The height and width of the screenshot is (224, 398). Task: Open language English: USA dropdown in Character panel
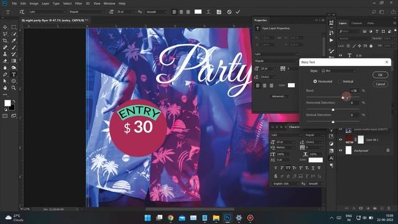pyautogui.click(x=285, y=184)
